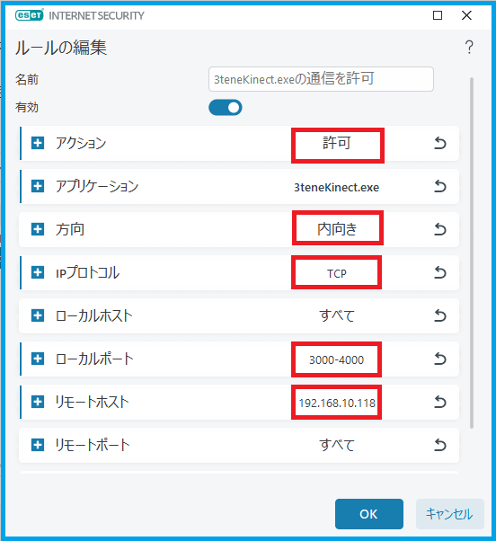Screen dimensions: 496x541
Task: Reset the ローカルポート setting with undo arrow
Action: [440, 359]
